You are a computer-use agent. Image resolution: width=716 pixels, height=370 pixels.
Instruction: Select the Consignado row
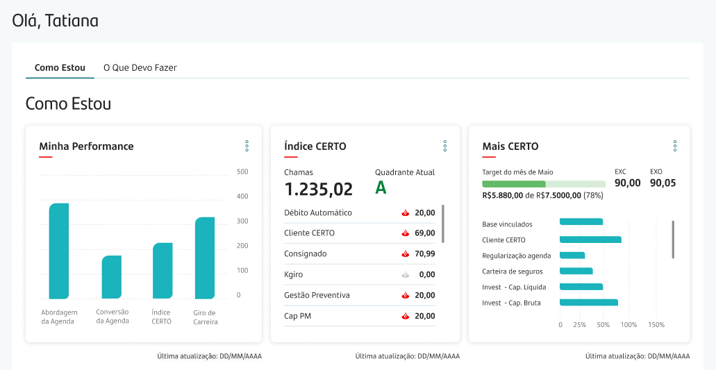coord(359,253)
